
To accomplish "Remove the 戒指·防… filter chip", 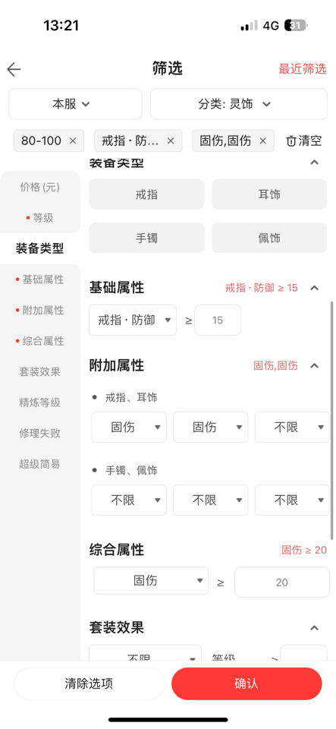I will coord(171,141).
